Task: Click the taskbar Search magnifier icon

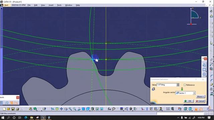Action: (8, 118)
